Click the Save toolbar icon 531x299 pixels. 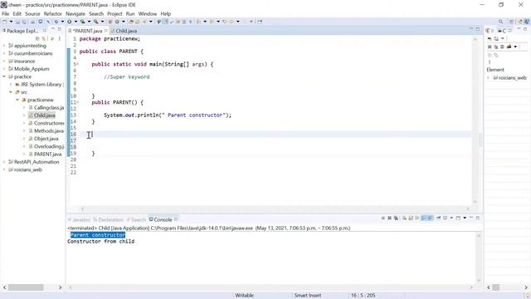[17, 22]
